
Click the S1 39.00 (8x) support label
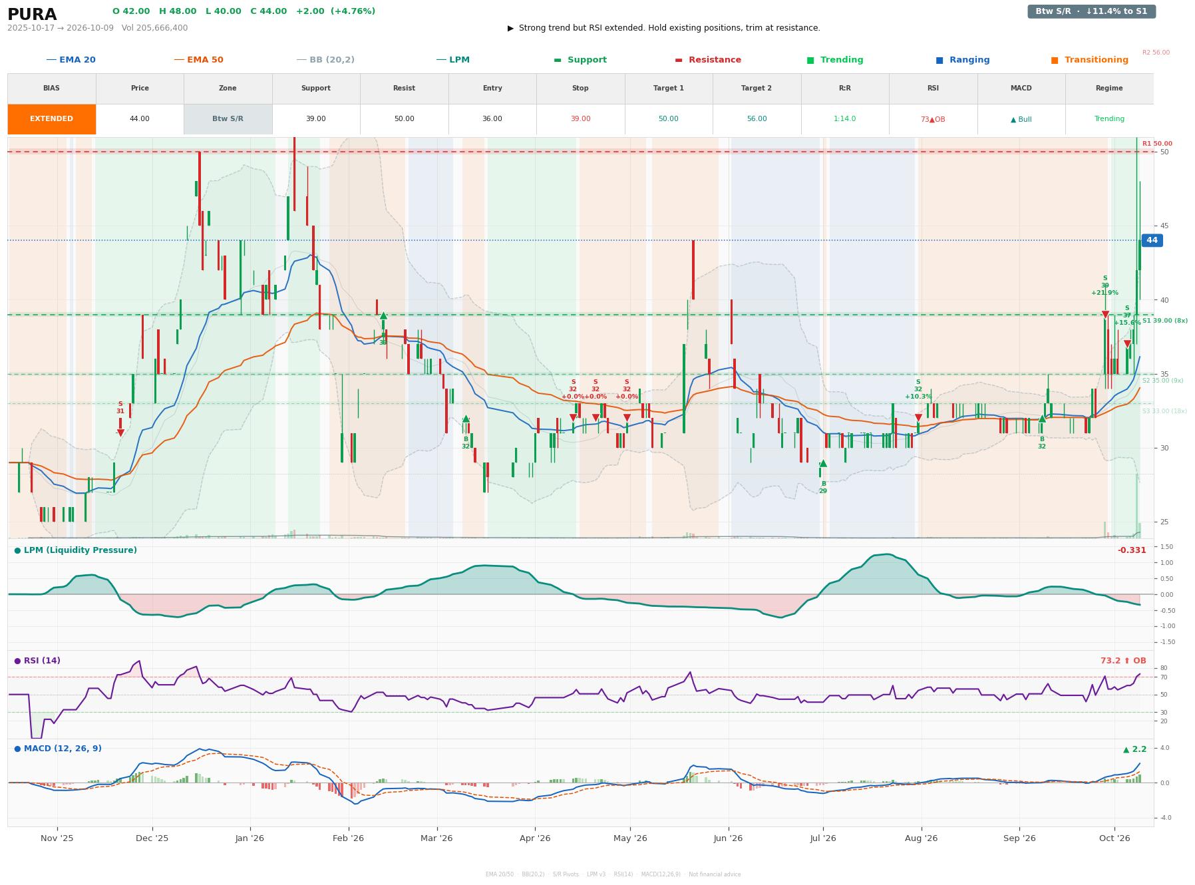click(1164, 321)
